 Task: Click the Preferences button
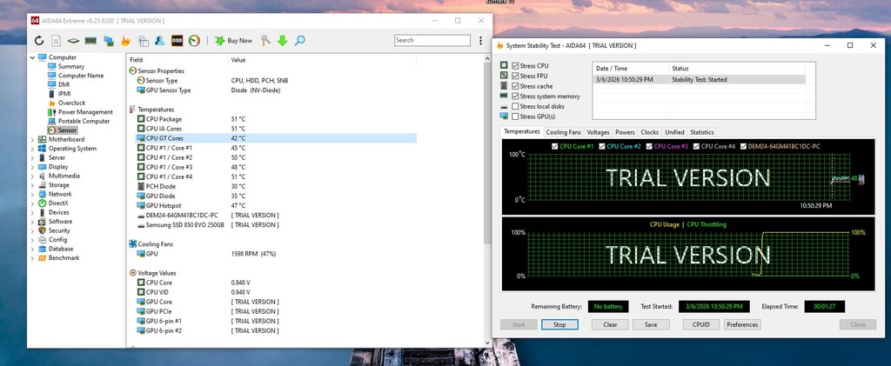click(x=742, y=324)
